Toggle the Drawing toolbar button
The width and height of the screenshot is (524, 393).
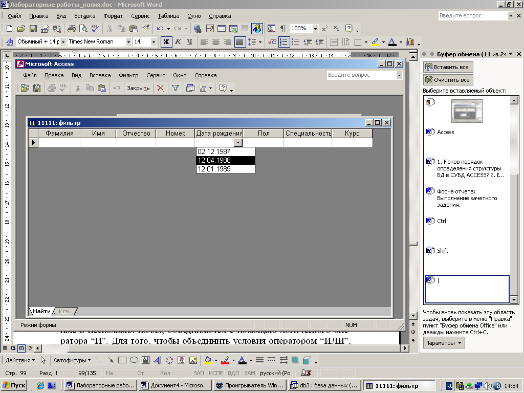point(257,29)
